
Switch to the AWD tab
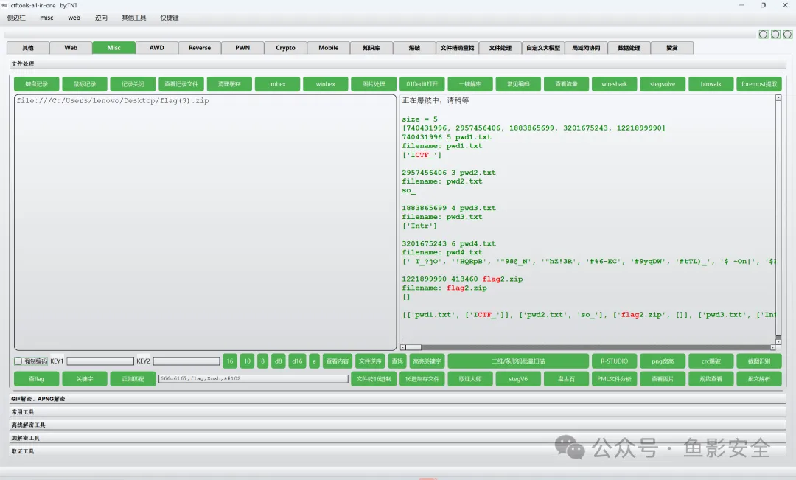coord(157,48)
